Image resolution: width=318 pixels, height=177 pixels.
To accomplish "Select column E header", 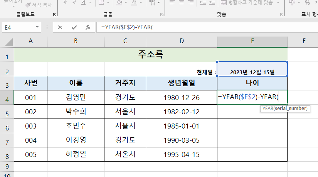I will [252, 41].
